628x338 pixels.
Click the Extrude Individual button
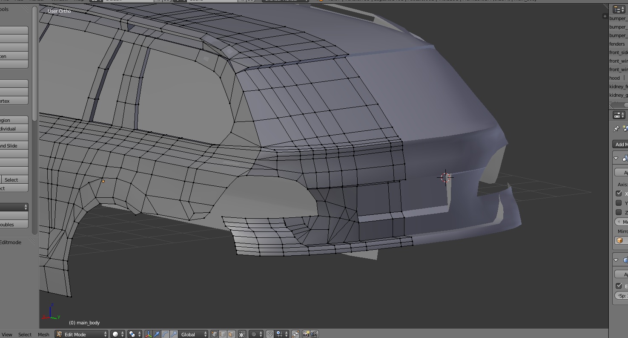point(14,129)
